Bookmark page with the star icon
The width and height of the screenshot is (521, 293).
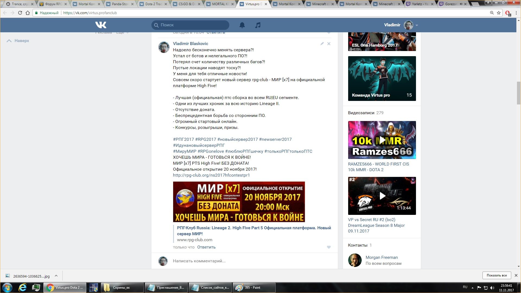pos(499,13)
